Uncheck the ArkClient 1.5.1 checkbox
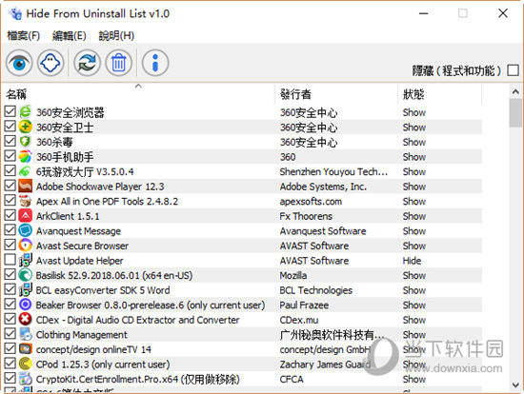This screenshot has height=394, width=524. coord(10,215)
